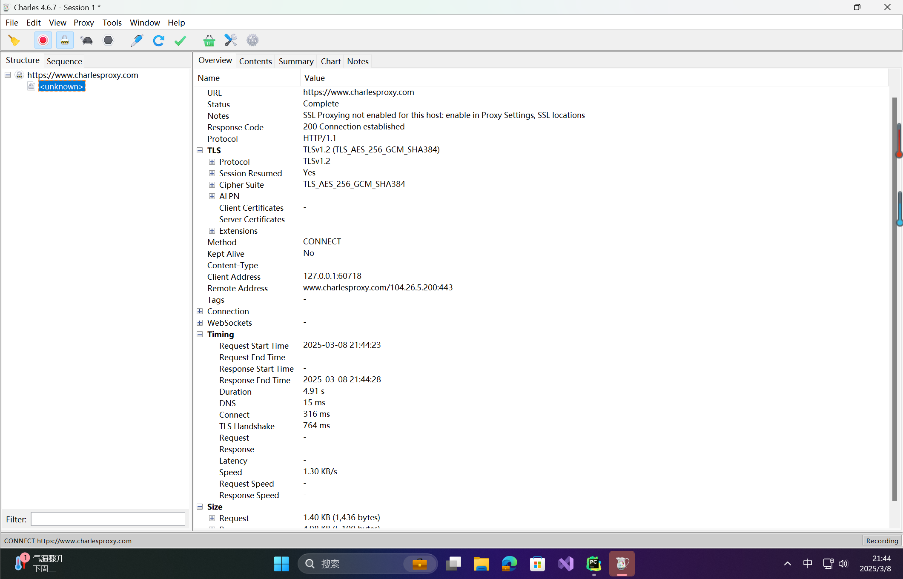Click the taskbar search box

pos(368,564)
